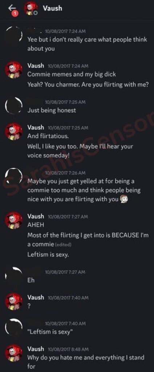Tap the red notification badge
154x372 pixels.
[15, 13]
